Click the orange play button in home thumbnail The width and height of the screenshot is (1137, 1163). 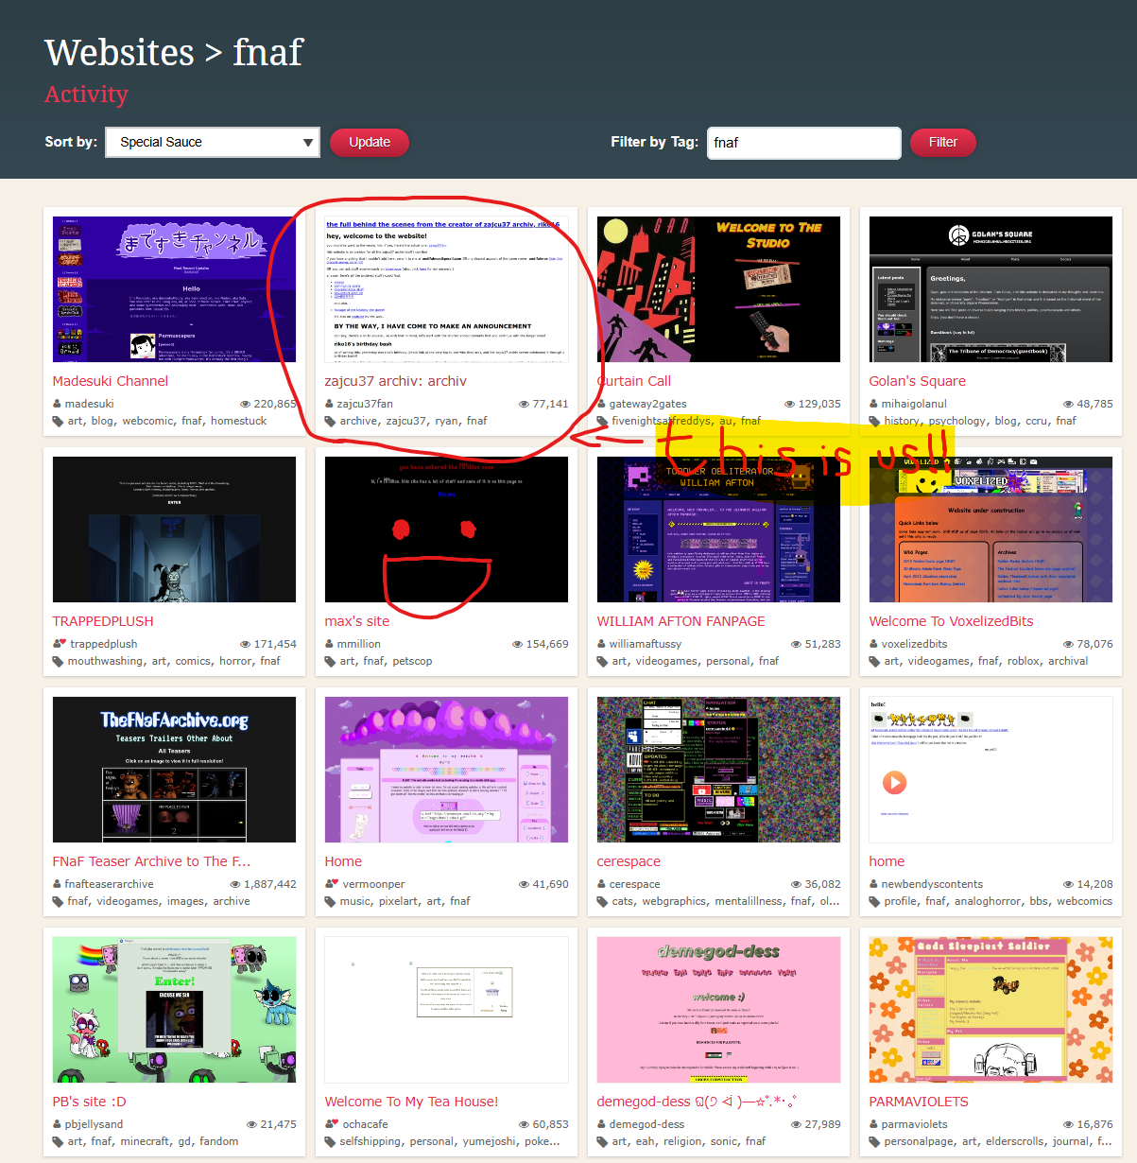pos(894,783)
